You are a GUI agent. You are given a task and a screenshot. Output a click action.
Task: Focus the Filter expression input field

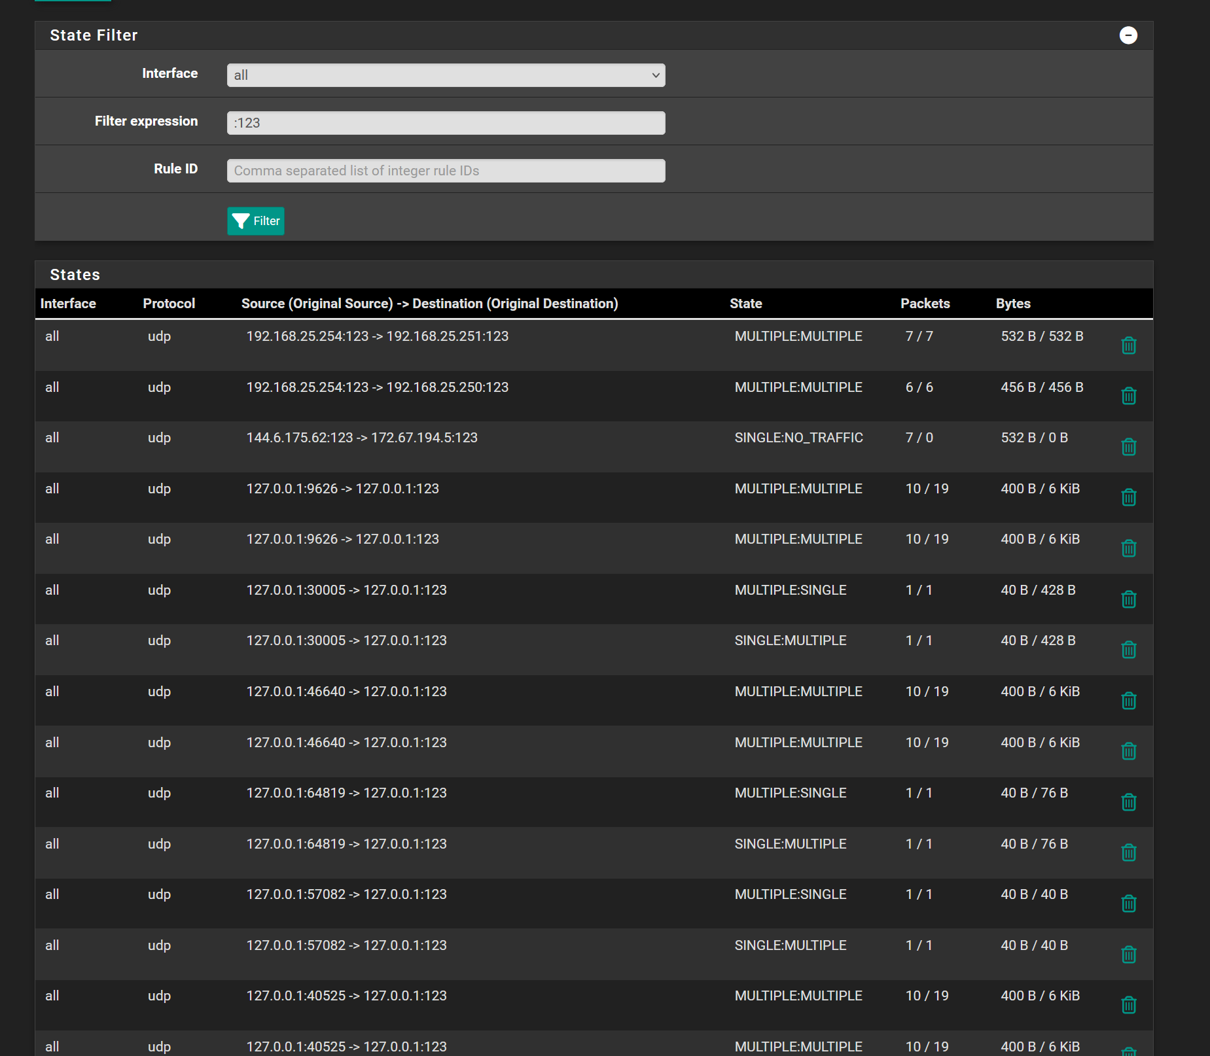[x=446, y=123]
